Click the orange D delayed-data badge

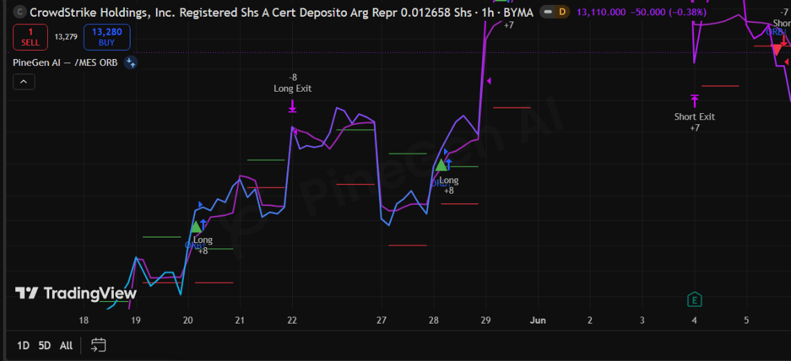pos(562,12)
